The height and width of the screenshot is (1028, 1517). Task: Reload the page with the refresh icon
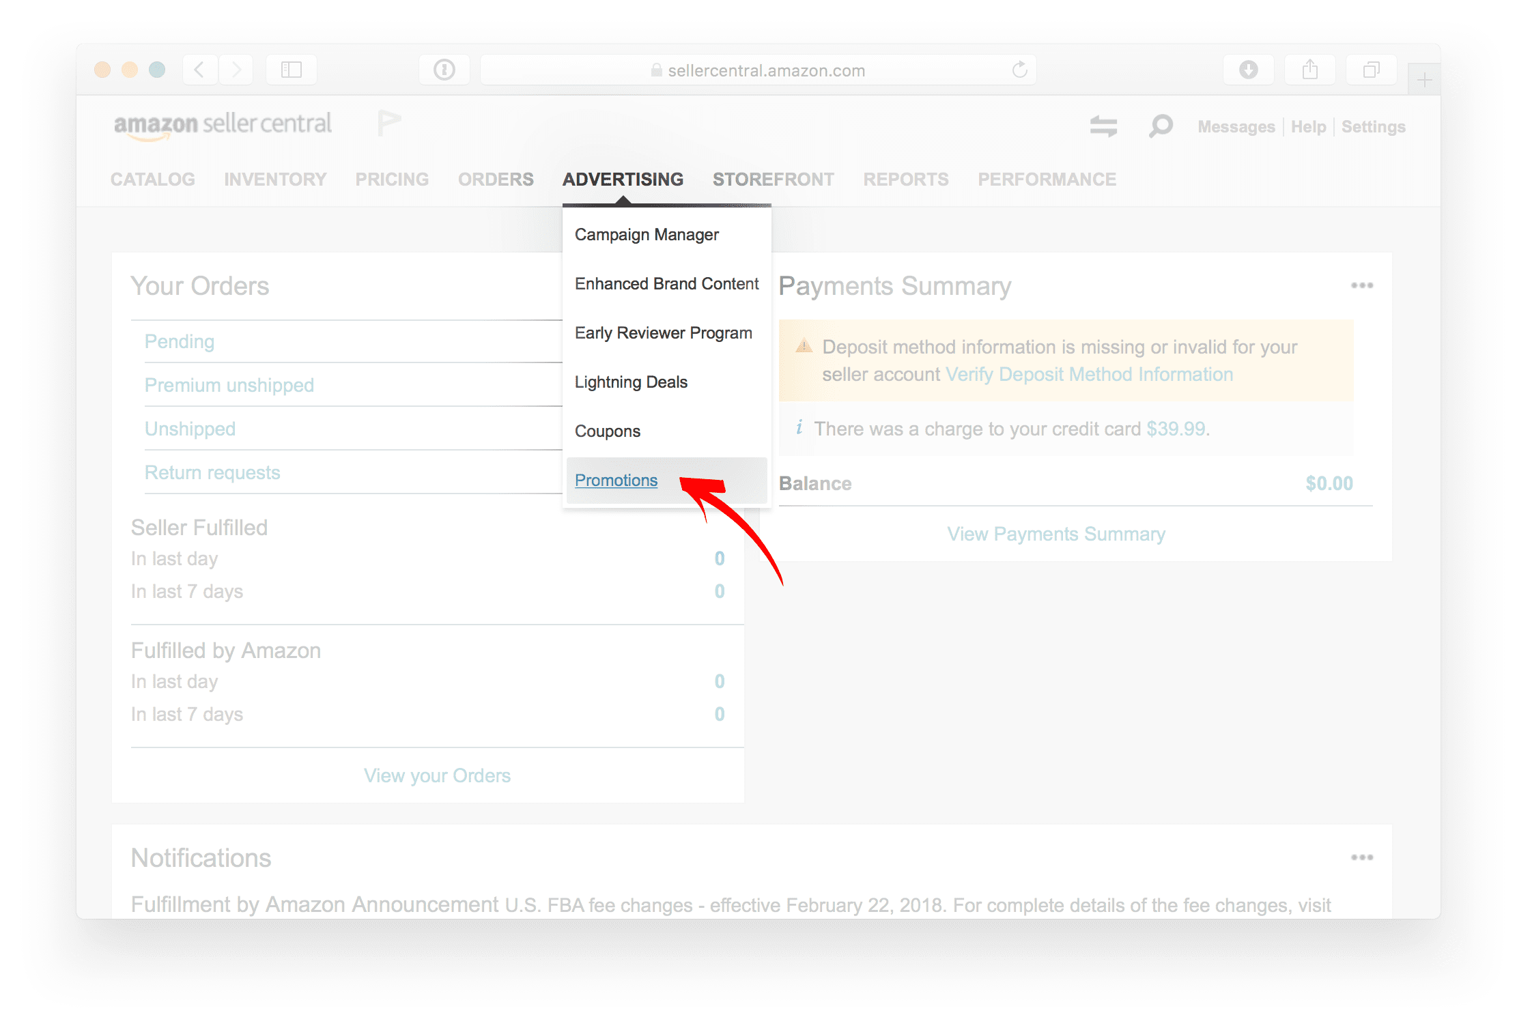click(1020, 70)
